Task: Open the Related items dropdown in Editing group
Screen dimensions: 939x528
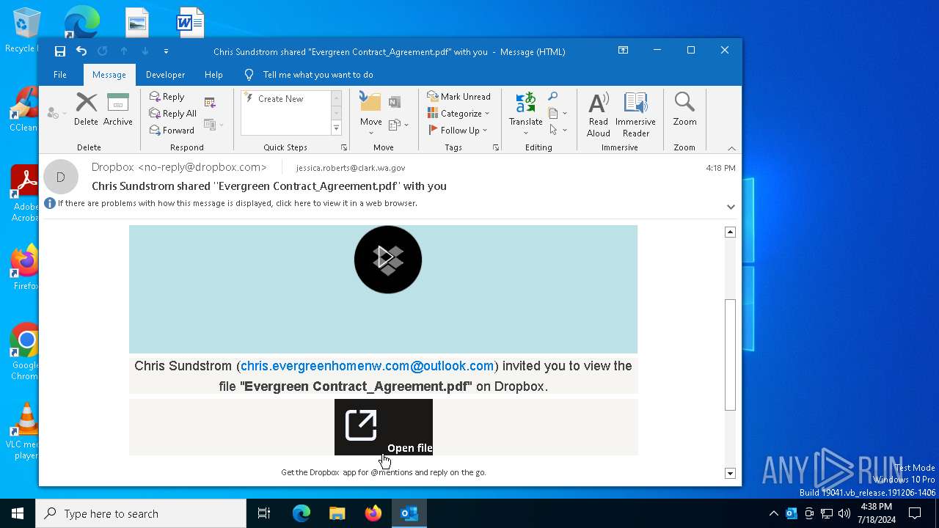Action: click(558, 114)
